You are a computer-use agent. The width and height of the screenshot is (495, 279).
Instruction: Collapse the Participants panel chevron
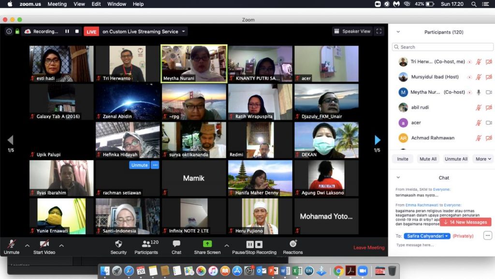398,32
